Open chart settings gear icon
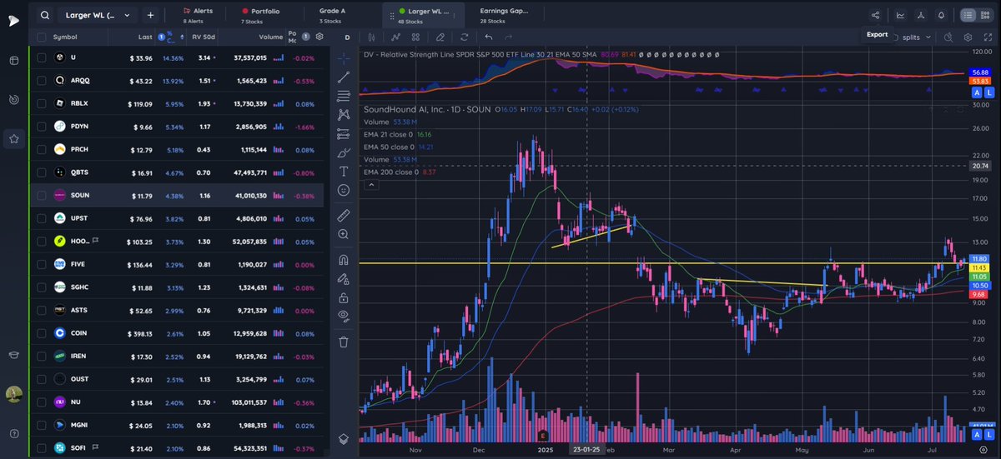Screen dimensions: 1001x459 tap(968, 37)
